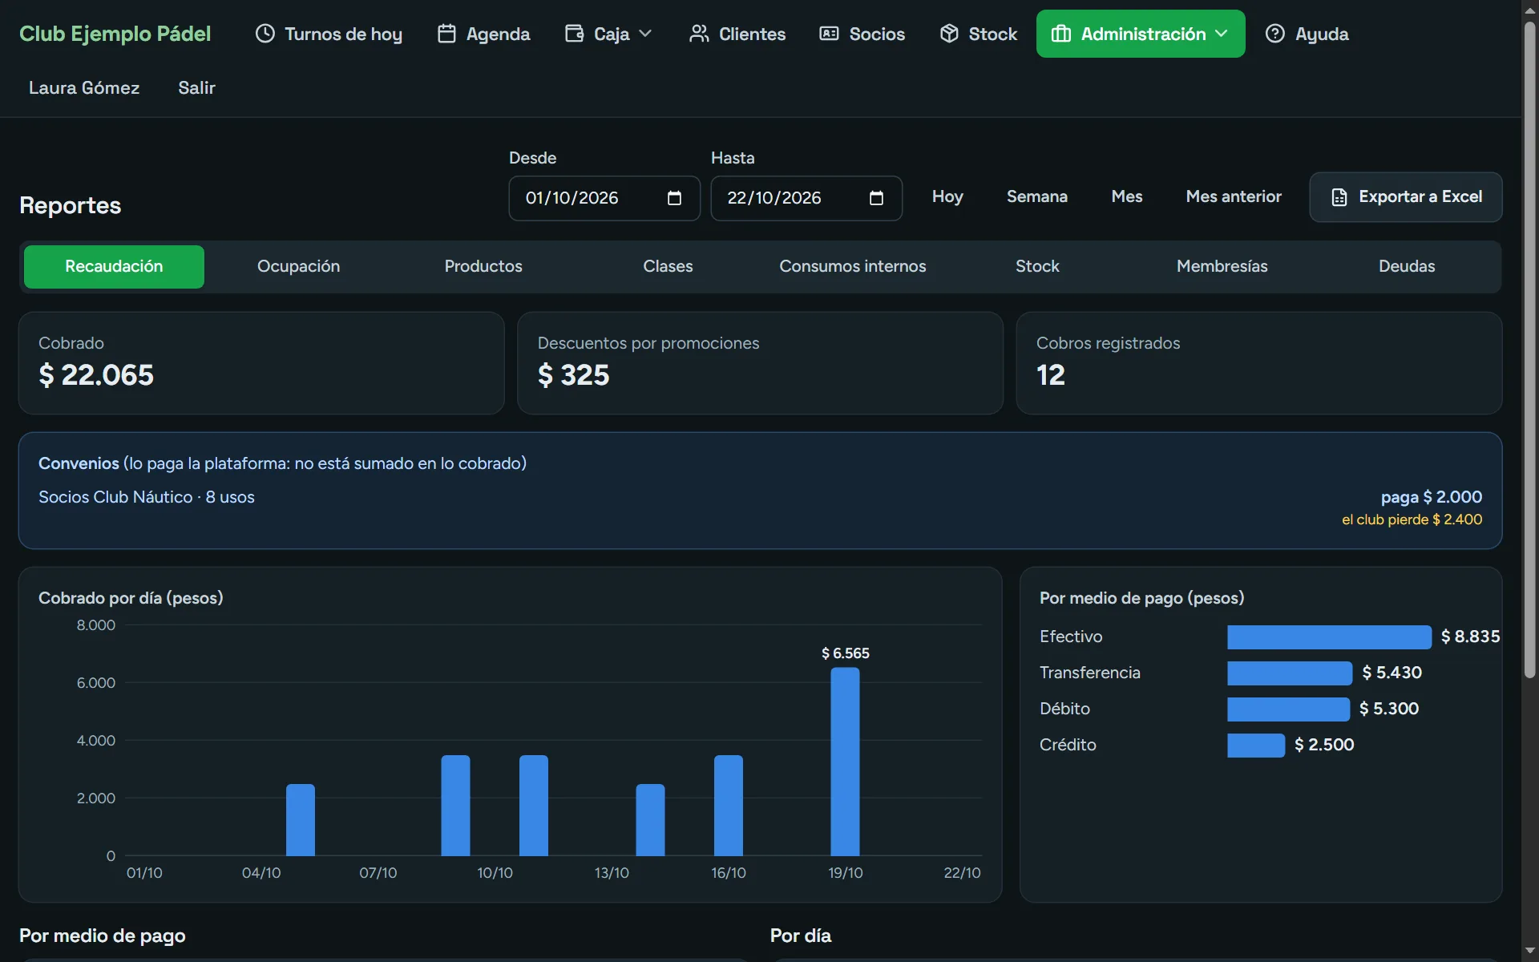Click the 19/10 bar showing $ 6.565
This screenshot has height=962, width=1539.
(845, 762)
